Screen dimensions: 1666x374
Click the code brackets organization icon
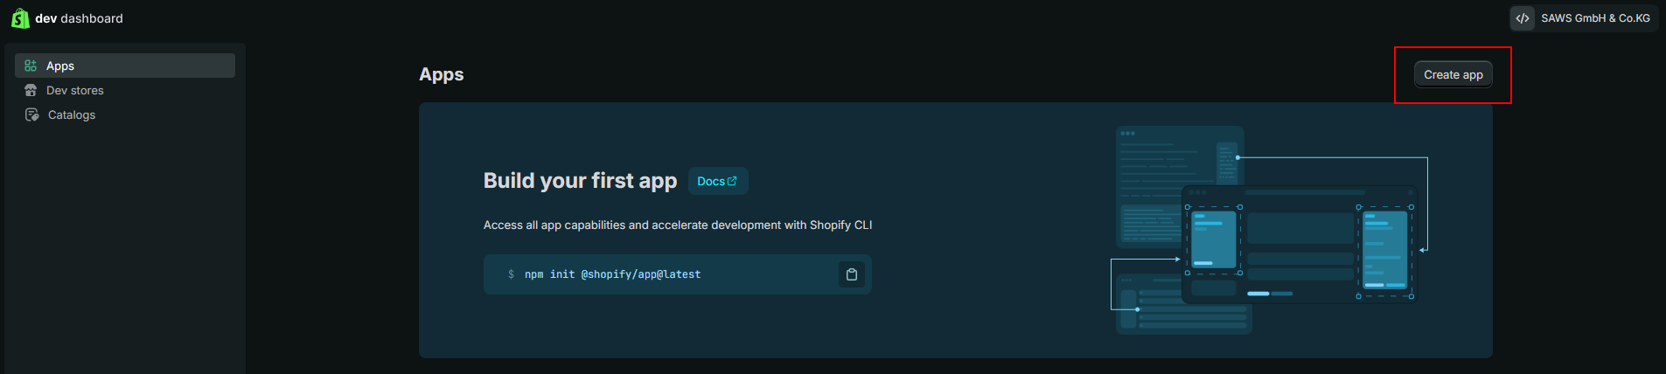[1523, 18]
